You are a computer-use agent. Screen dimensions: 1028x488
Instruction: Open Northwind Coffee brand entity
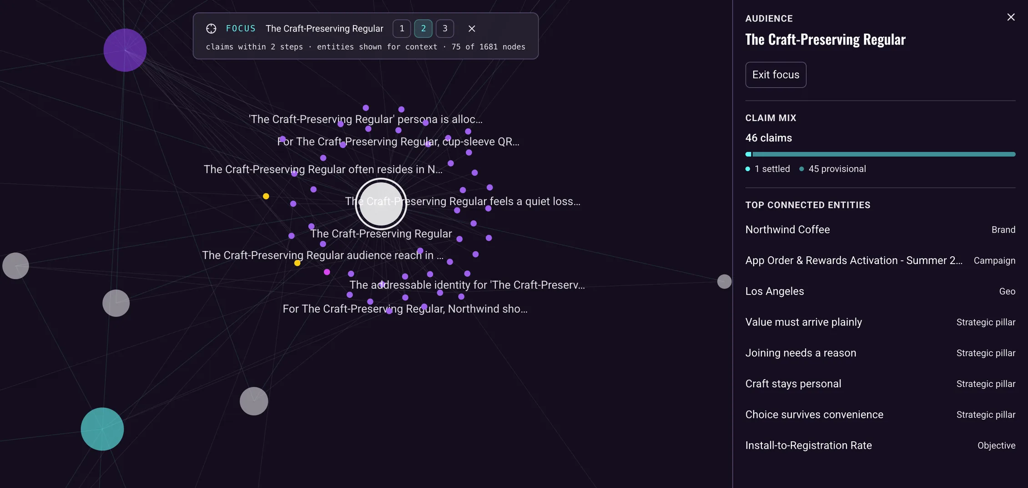880,230
